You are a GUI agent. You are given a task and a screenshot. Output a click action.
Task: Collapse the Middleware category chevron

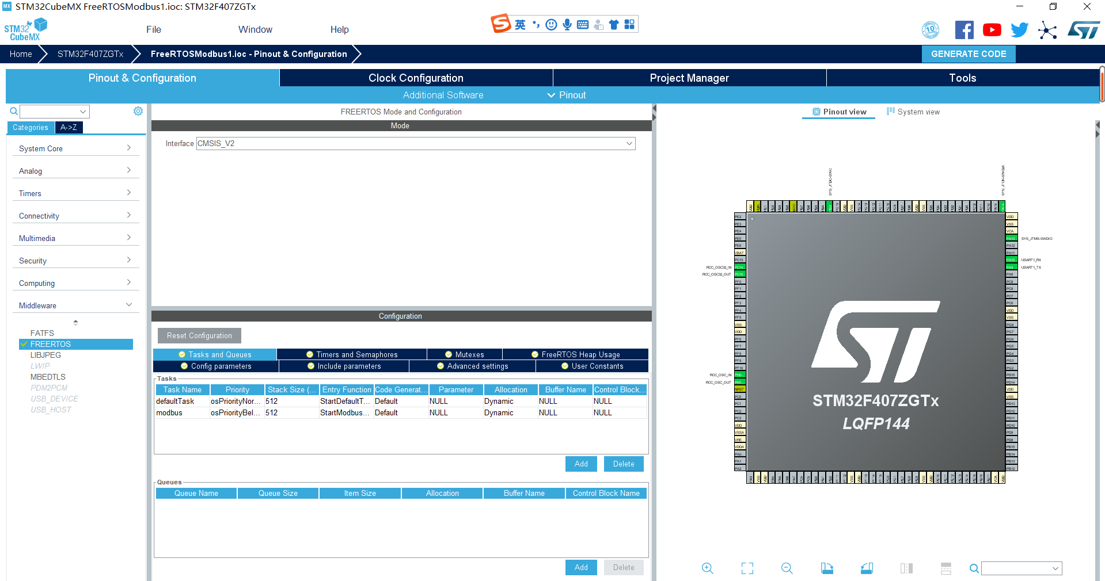point(130,304)
